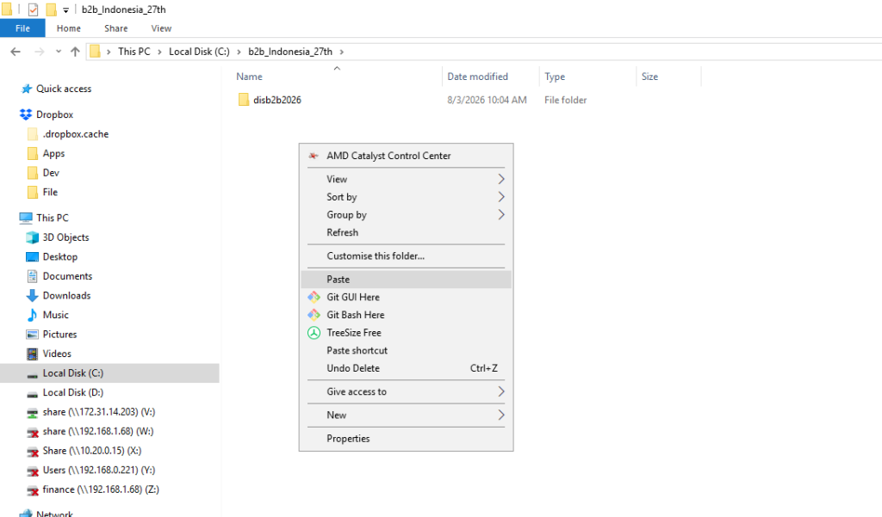This screenshot has height=517, width=882.
Task: Select Paste shortcut menu entry
Action: [406, 351]
